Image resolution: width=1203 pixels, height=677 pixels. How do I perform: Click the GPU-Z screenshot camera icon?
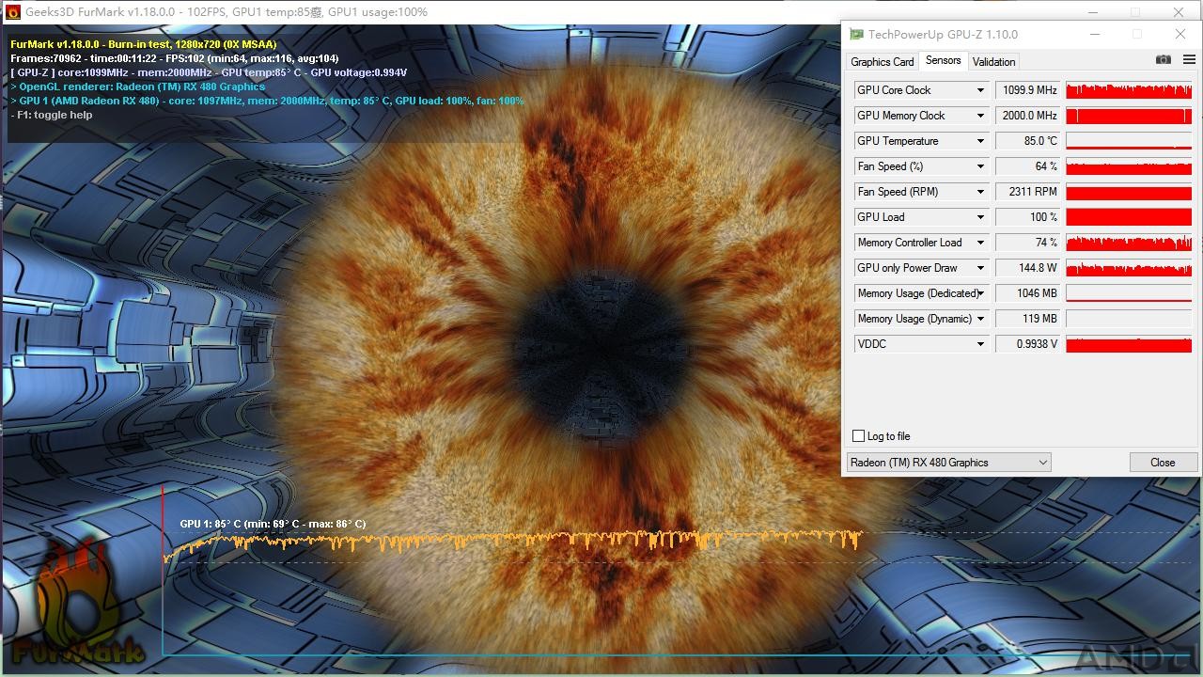click(x=1164, y=59)
